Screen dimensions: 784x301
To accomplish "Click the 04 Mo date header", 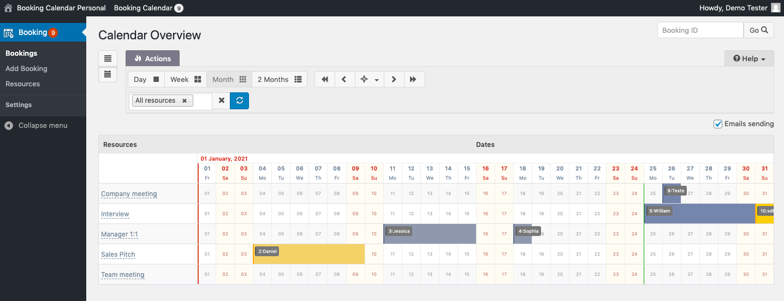I will tap(263, 173).
